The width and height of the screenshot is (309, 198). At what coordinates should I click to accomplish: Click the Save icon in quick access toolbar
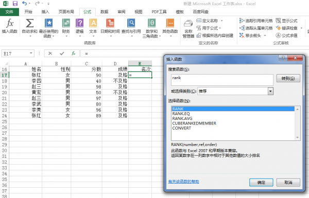click(15, 4)
